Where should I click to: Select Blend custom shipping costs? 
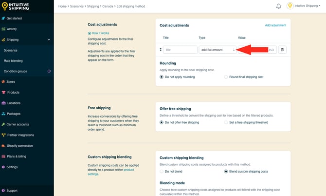pyautogui.click(x=226, y=172)
